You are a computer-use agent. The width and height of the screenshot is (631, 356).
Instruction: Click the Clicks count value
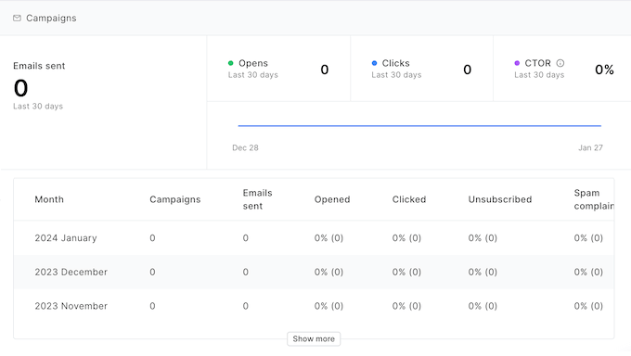tap(467, 70)
